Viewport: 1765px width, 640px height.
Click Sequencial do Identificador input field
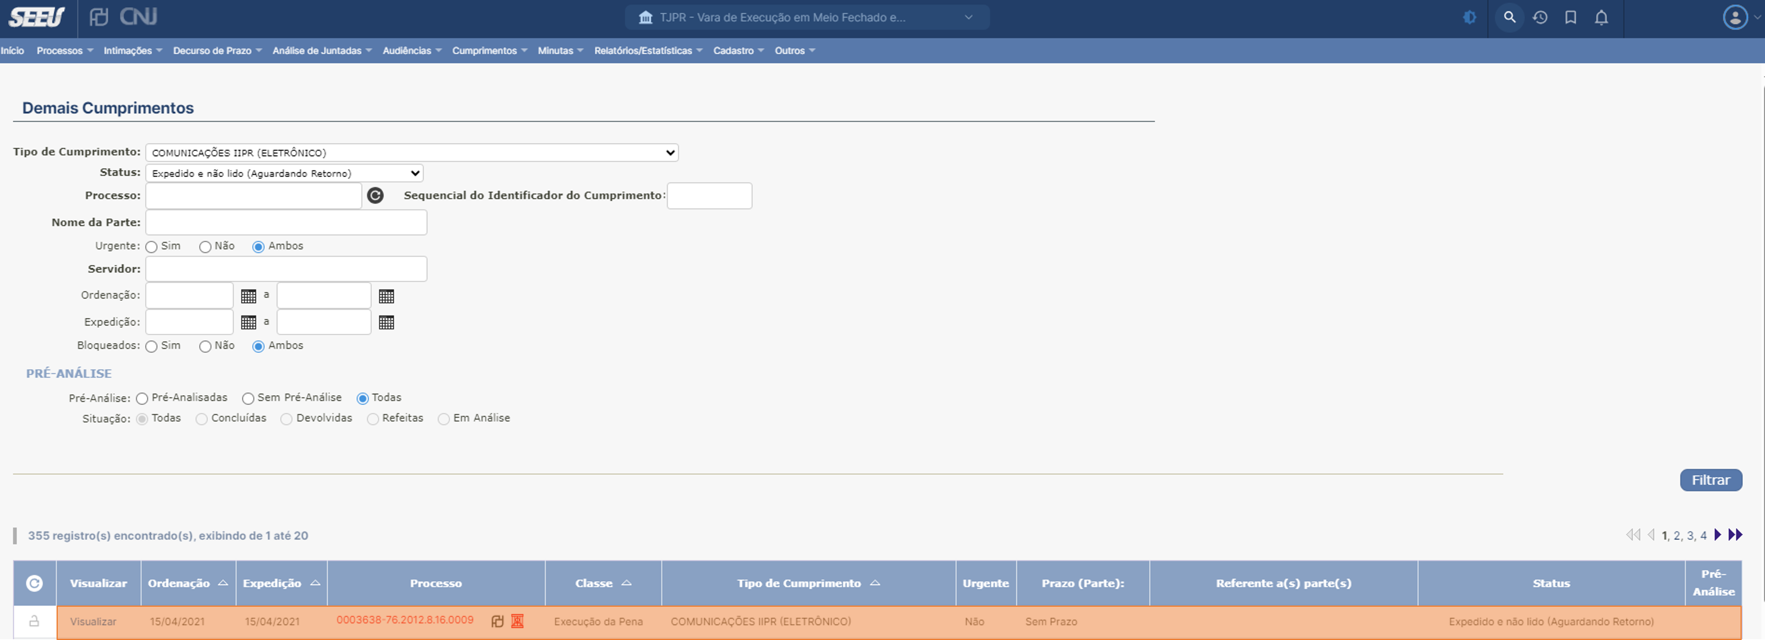pos(709,196)
